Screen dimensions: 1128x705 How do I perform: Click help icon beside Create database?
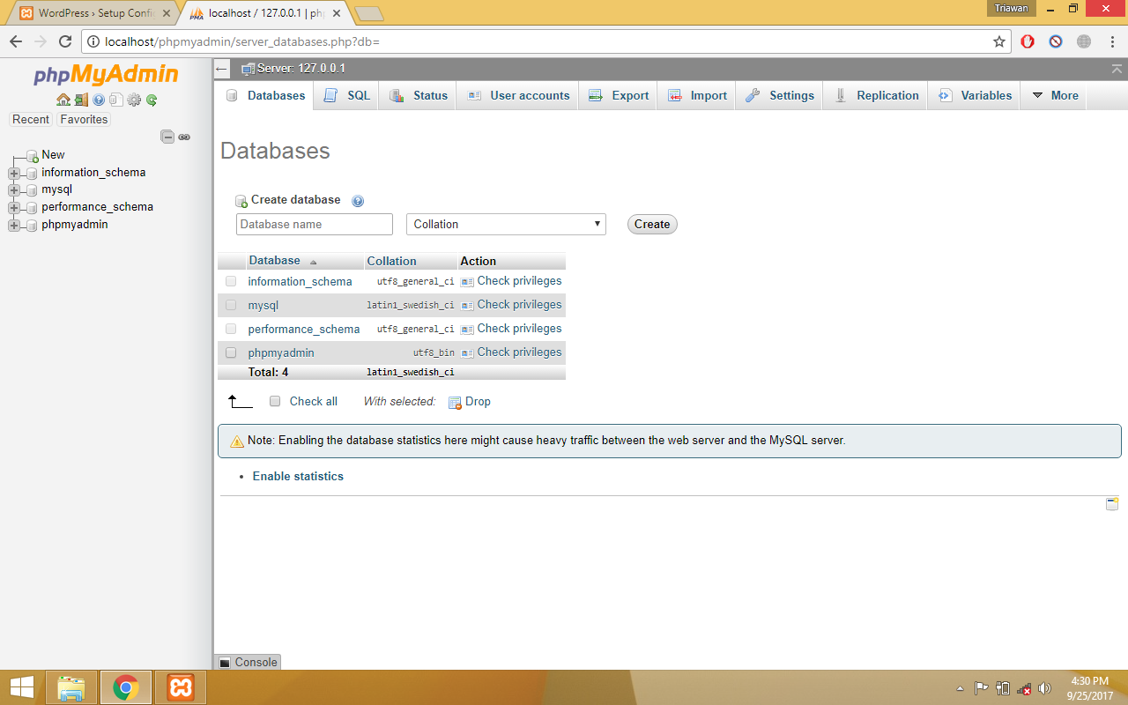[358, 201]
